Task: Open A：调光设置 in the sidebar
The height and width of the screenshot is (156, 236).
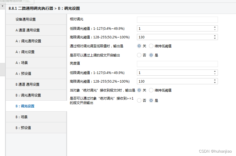Action: (x=25, y=52)
